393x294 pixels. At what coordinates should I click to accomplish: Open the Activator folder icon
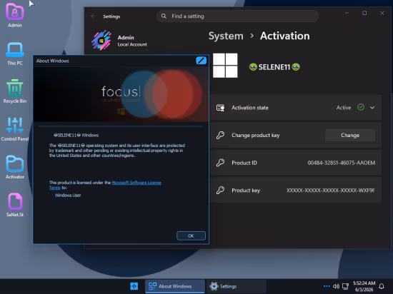pyautogui.click(x=15, y=167)
